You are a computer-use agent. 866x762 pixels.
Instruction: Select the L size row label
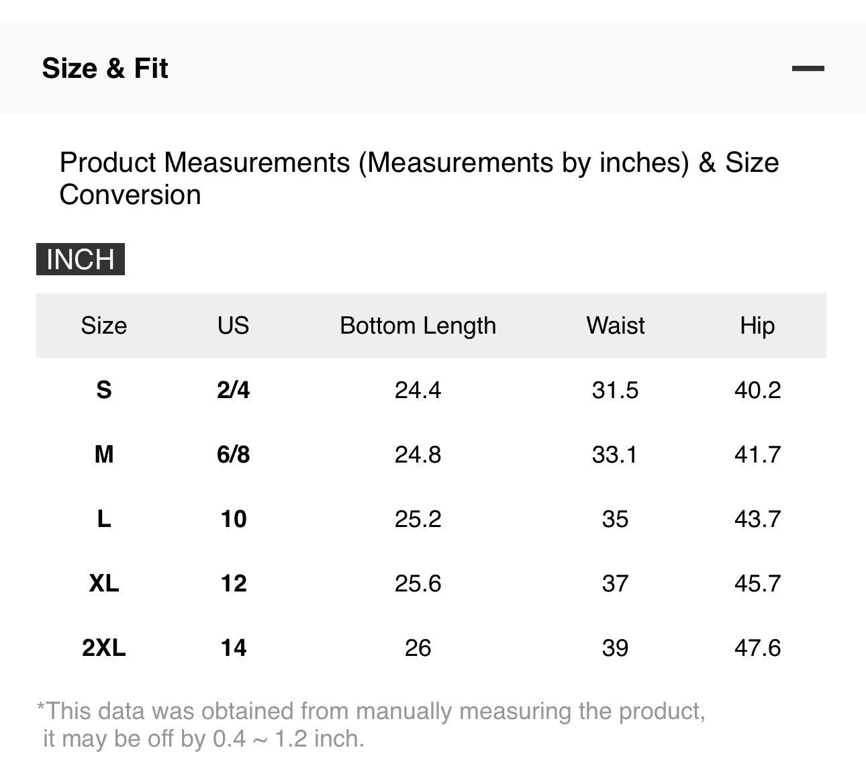(104, 519)
